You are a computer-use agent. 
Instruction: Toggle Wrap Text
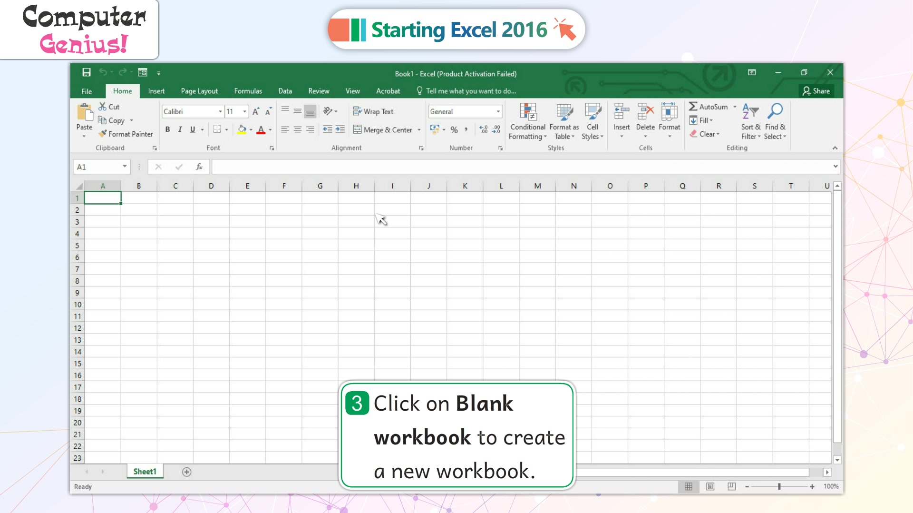point(373,111)
